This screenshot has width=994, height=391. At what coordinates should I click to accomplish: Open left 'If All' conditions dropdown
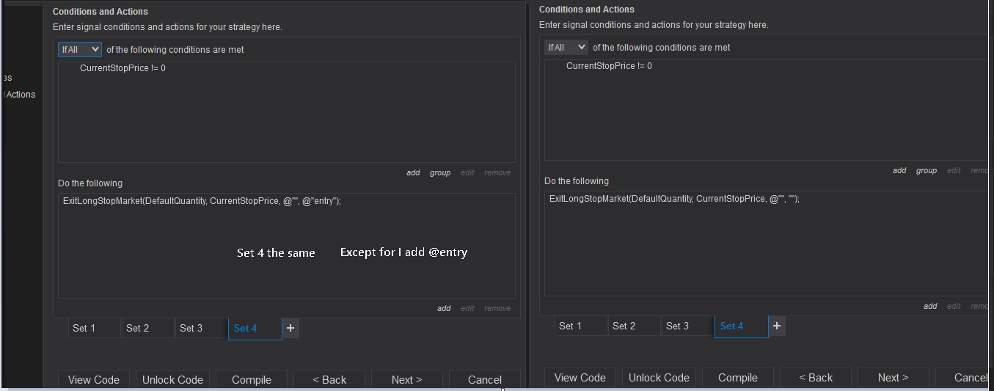pos(80,50)
